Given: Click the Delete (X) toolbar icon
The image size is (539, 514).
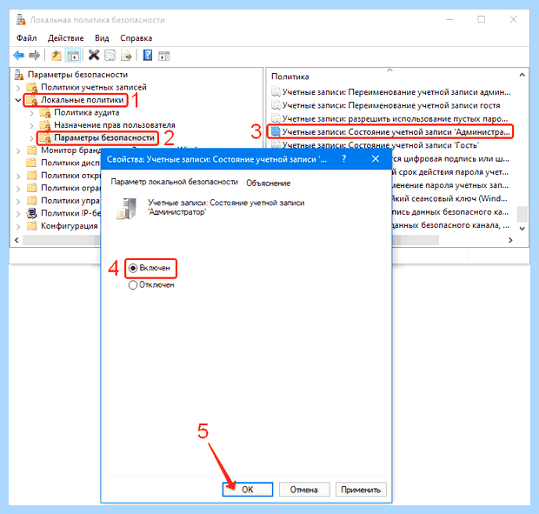Looking at the screenshot, I should pos(94,55).
